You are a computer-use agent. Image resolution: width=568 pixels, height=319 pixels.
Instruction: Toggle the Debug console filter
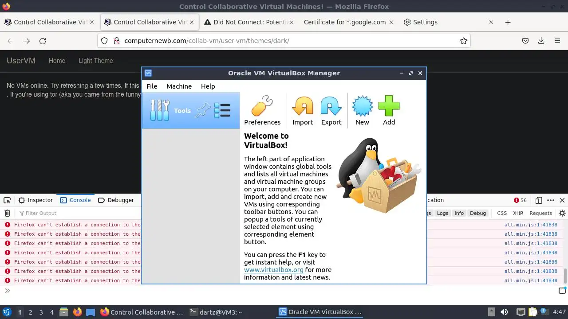(478, 213)
